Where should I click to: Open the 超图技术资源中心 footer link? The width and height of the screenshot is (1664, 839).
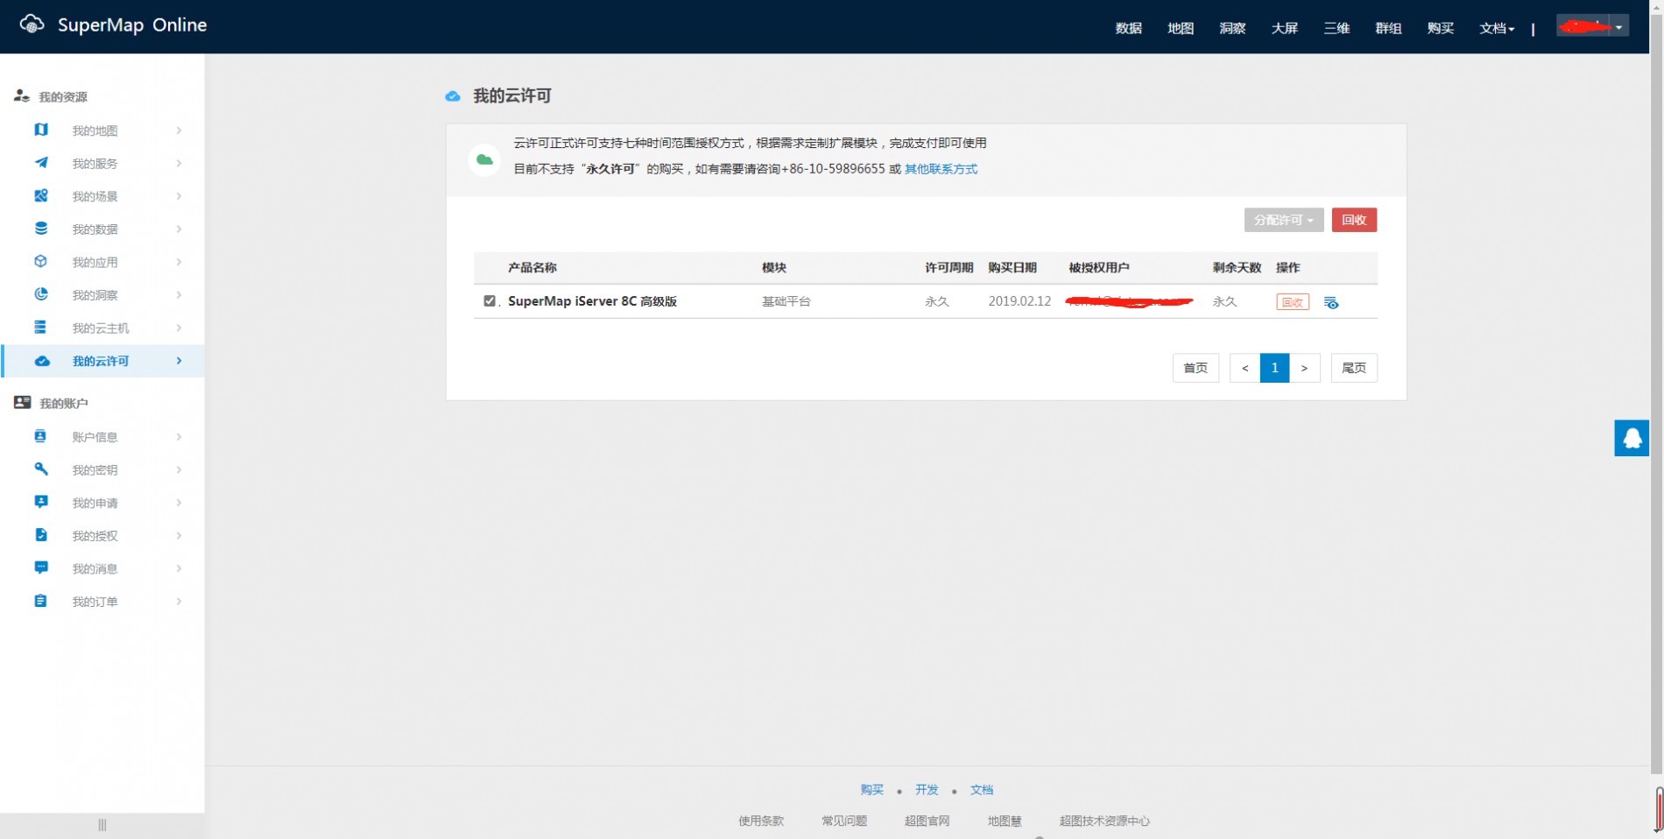[1104, 821]
